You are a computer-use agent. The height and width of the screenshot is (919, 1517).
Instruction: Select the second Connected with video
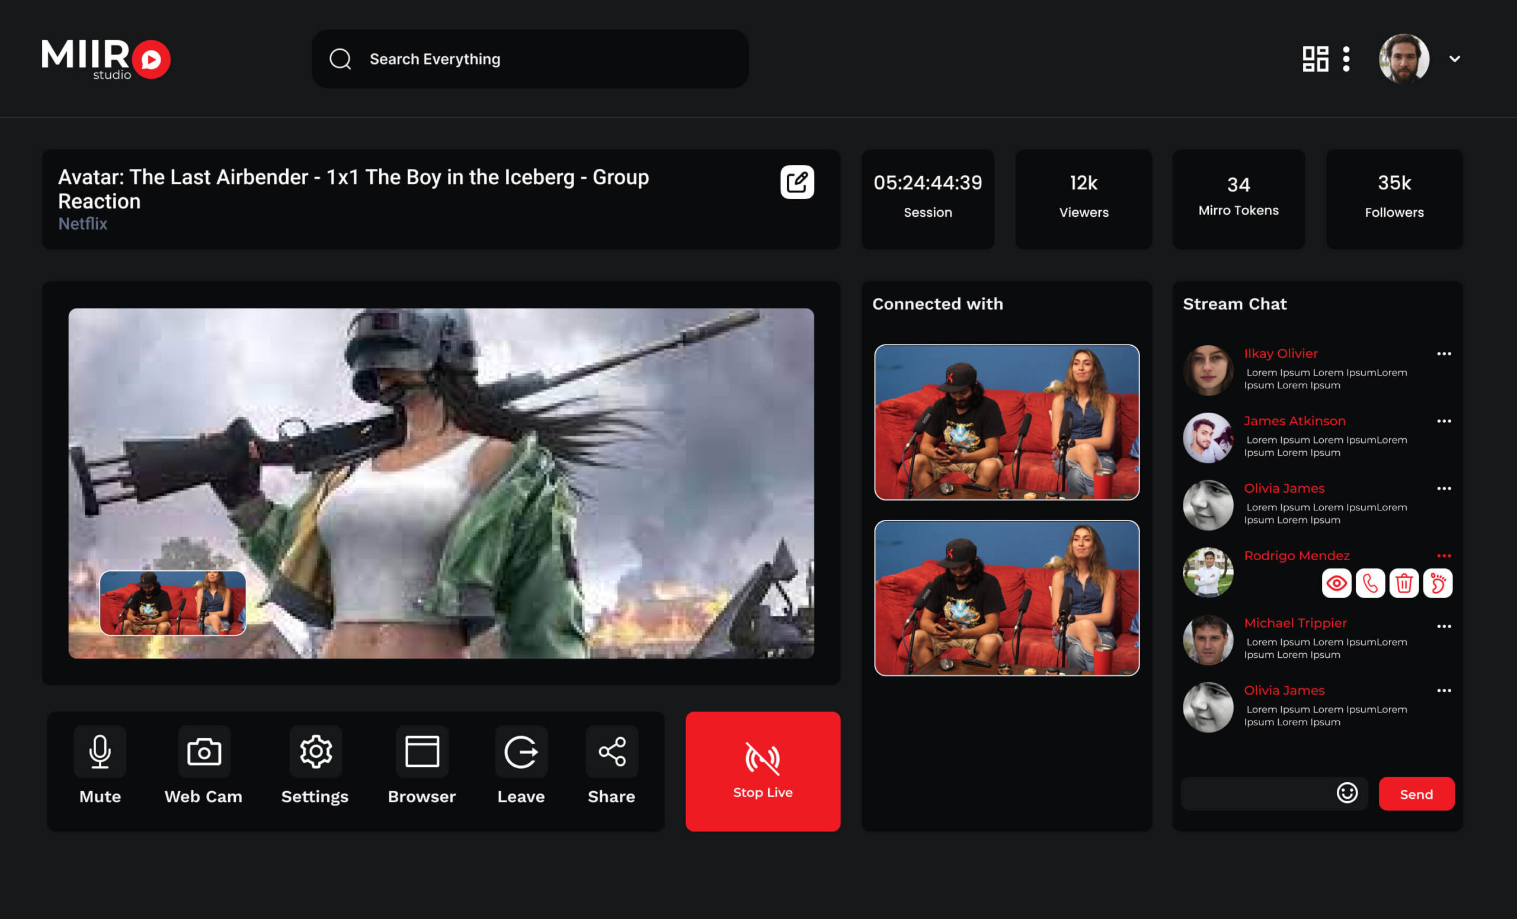pyautogui.click(x=1007, y=598)
